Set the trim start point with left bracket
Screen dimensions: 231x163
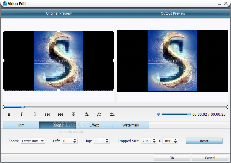pyautogui.click(x=22, y=114)
